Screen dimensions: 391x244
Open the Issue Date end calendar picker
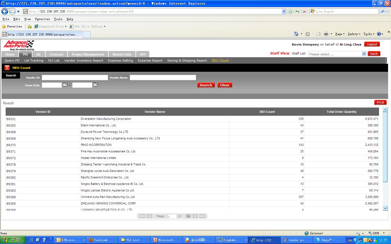[x=96, y=85]
